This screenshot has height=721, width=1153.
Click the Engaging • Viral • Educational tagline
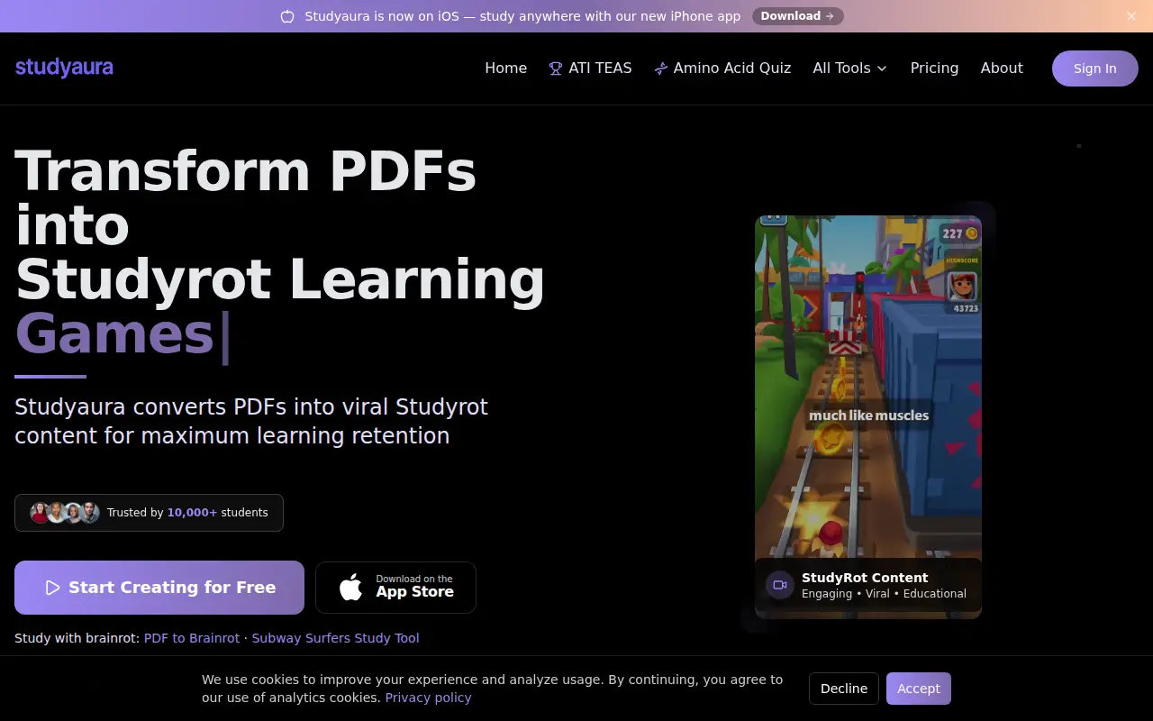point(884,594)
